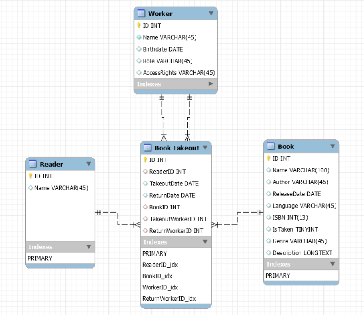364x315 pixels.
Task: Collapse the Worker table using its header arrow
Action: tap(212, 13)
